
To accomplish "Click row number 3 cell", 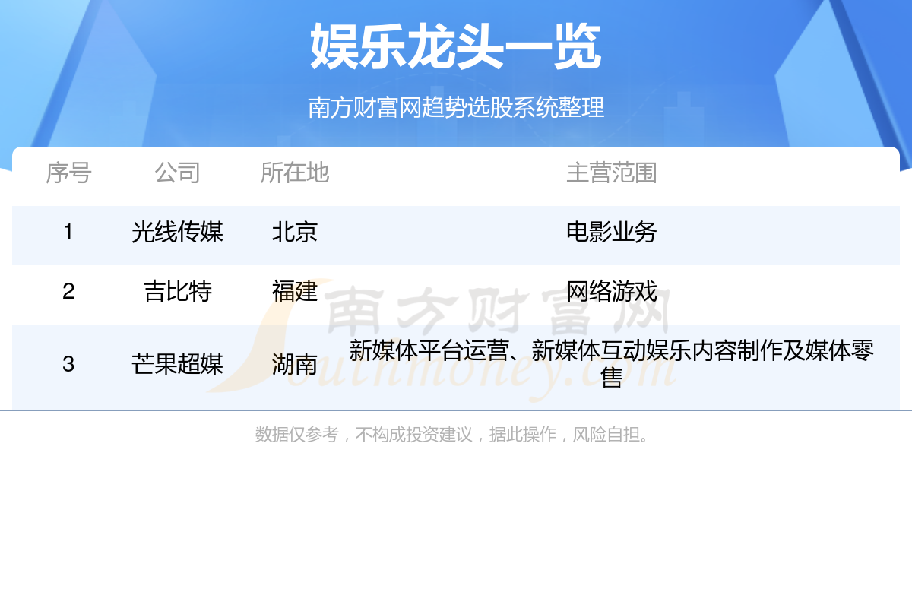I will click(x=68, y=364).
